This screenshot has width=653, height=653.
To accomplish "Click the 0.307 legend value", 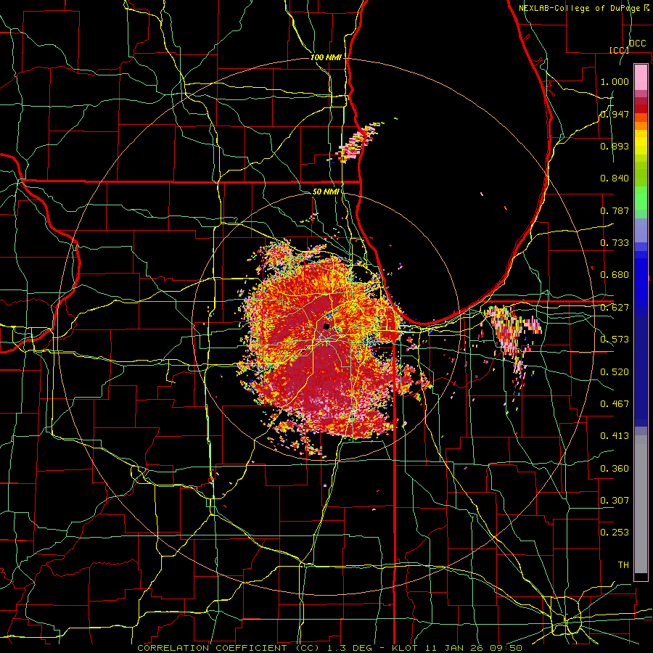I will [615, 501].
